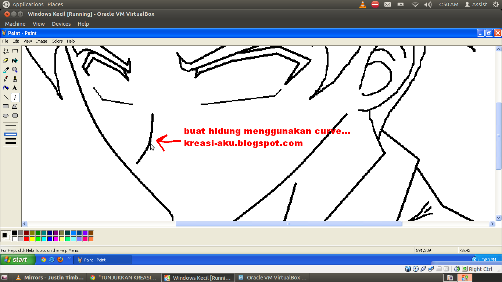The width and height of the screenshot is (502, 282).
Task: Pick the Rectangle shape tool
Action: coord(6,106)
